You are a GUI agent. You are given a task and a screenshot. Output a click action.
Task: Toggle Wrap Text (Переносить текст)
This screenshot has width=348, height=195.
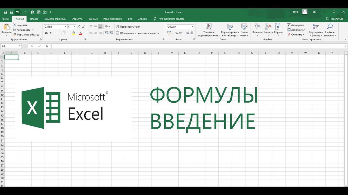click(128, 27)
